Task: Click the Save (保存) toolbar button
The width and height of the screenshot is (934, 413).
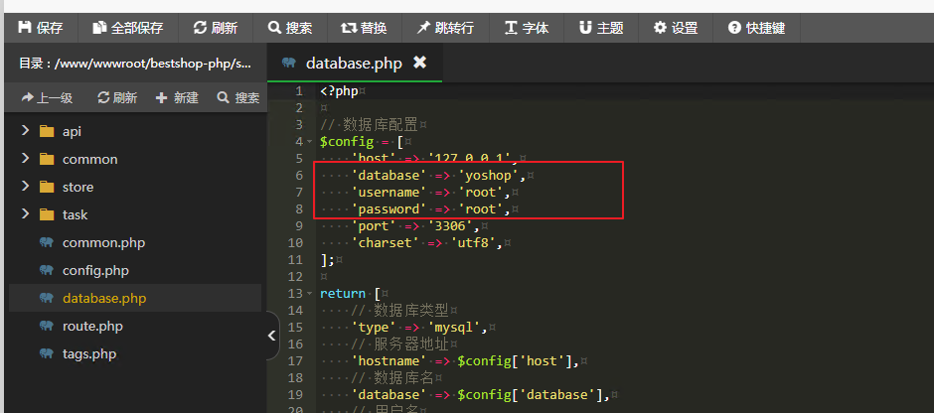Action: click(40, 28)
